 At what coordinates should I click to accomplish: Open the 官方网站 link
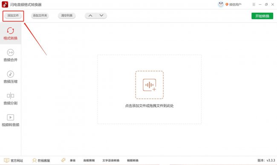click(14, 160)
